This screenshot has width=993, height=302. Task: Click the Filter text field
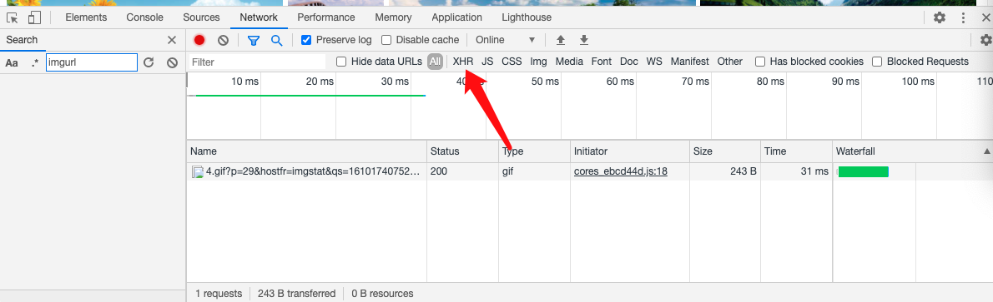258,62
